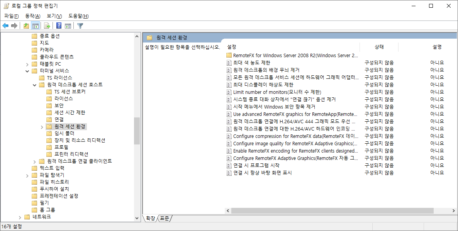
Task: Click the tree pane scroll-down arrow
Action: [x=137, y=218]
